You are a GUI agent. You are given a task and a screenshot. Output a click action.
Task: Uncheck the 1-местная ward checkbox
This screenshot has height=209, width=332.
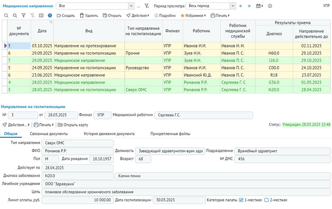(241, 200)
